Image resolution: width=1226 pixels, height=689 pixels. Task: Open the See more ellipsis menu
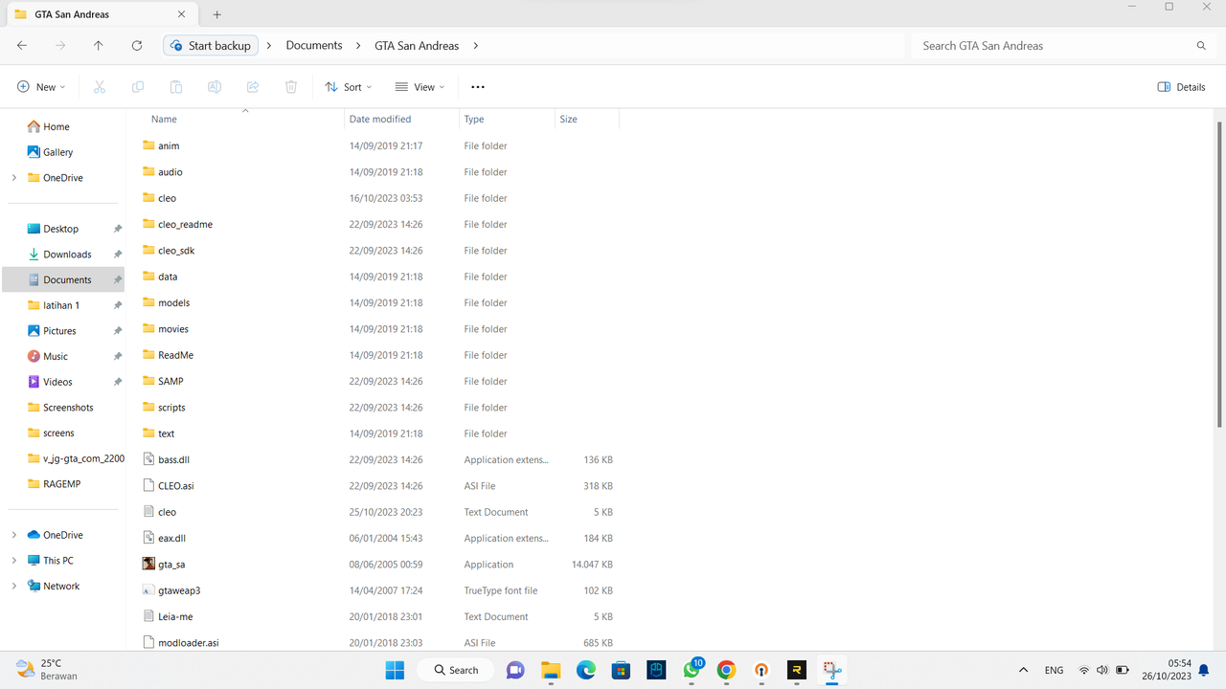[x=478, y=87]
